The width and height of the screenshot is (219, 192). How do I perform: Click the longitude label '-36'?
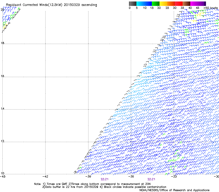coord(131,177)
